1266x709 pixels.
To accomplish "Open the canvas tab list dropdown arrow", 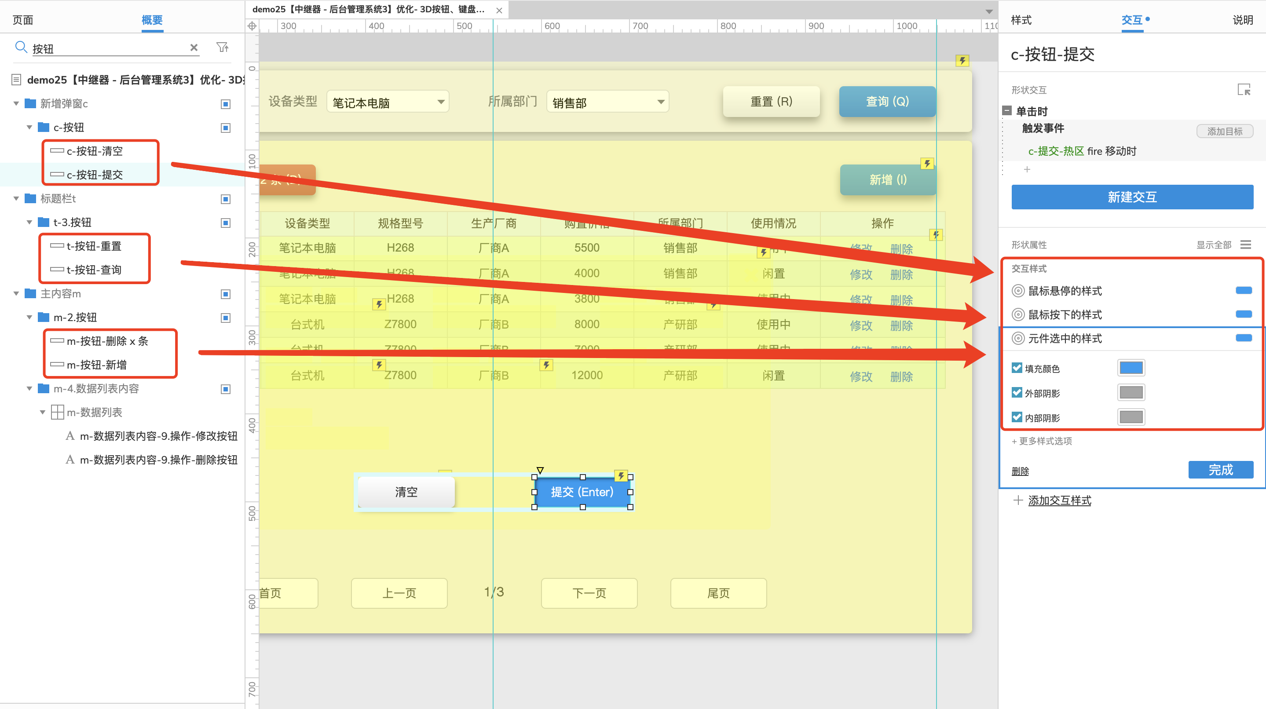I will (x=989, y=11).
